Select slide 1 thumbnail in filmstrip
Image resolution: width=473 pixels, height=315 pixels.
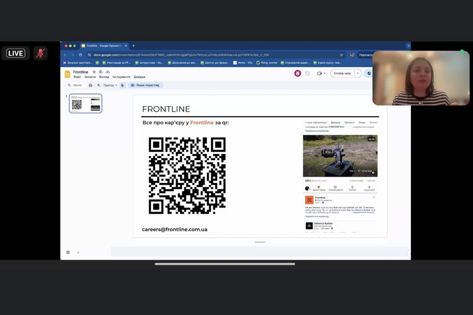click(x=85, y=103)
